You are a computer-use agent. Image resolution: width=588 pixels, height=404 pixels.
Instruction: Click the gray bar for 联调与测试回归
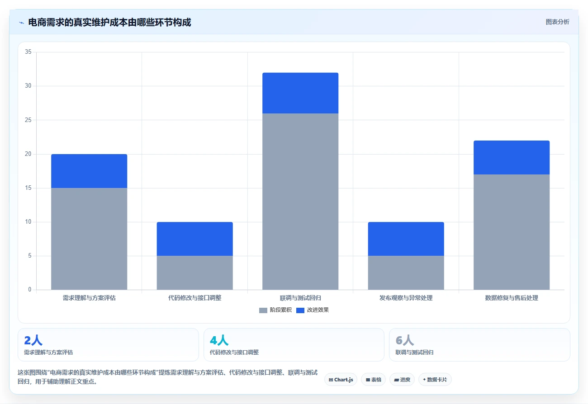[300, 202]
